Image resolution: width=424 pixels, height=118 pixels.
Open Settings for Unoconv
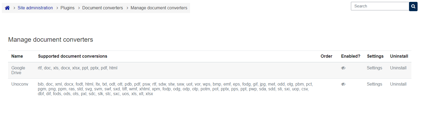click(x=374, y=84)
